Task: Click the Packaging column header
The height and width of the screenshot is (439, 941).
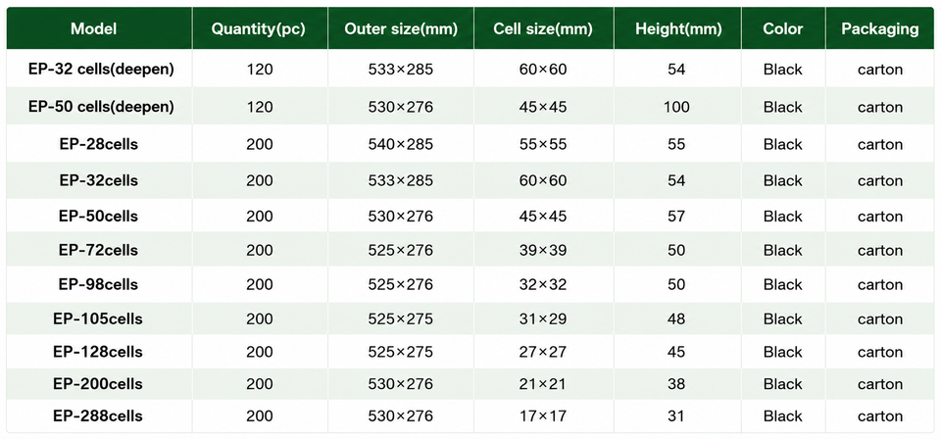Action: [880, 28]
